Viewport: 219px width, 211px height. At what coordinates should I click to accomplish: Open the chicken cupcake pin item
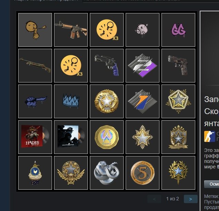tap(35, 173)
